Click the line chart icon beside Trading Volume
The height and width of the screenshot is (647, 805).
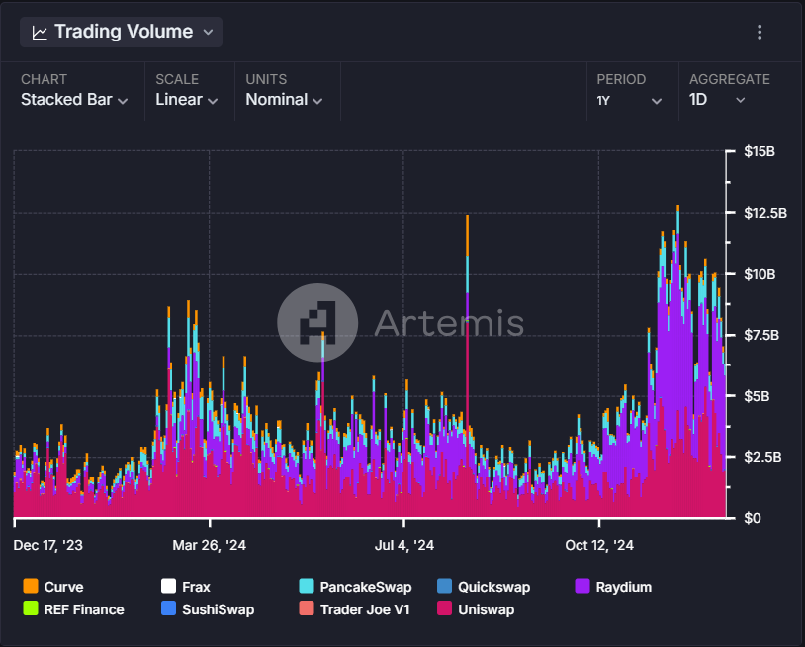pos(40,33)
